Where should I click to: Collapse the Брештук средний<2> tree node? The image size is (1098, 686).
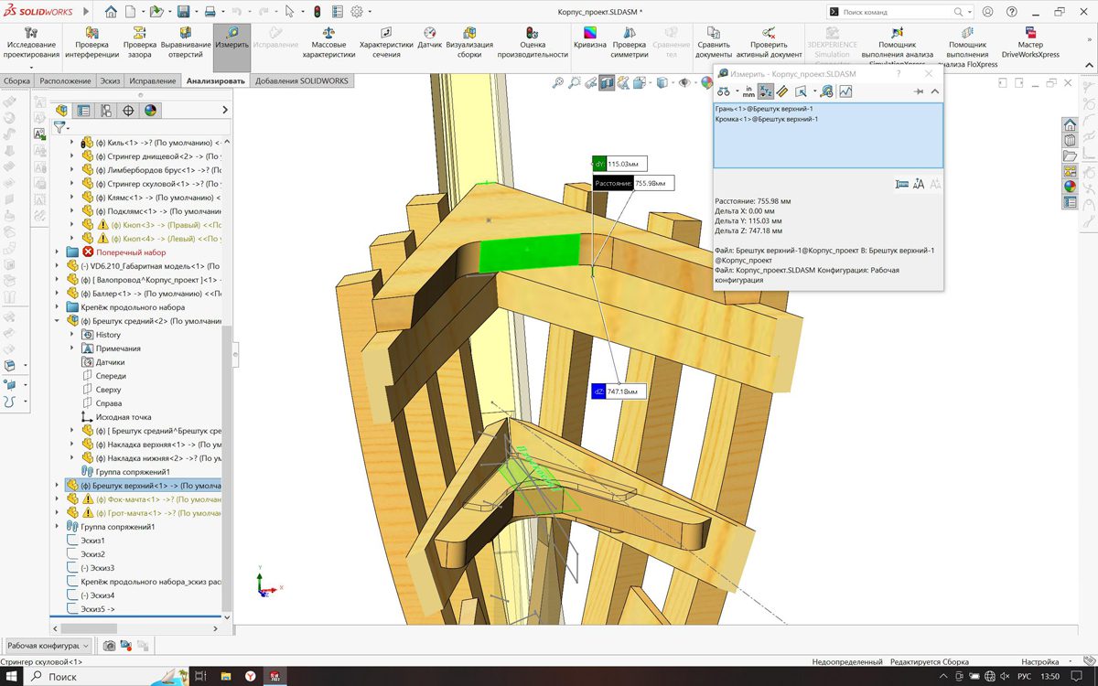(x=58, y=321)
